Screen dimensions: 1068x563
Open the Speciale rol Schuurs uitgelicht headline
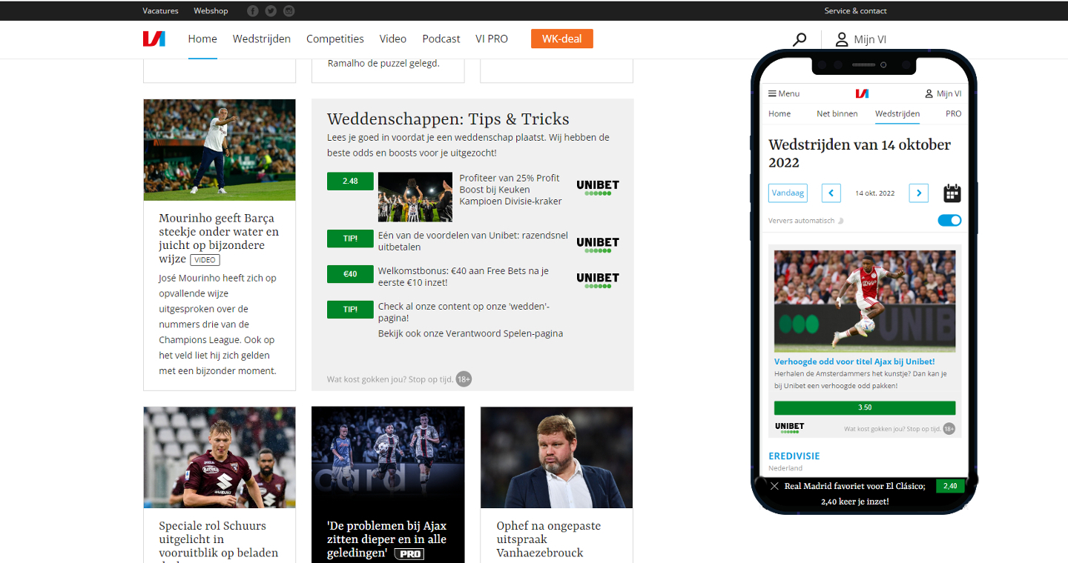coord(218,541)
